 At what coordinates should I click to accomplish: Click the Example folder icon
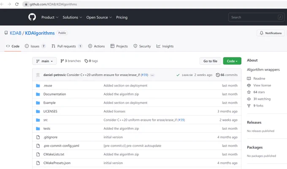pos(38,103)
